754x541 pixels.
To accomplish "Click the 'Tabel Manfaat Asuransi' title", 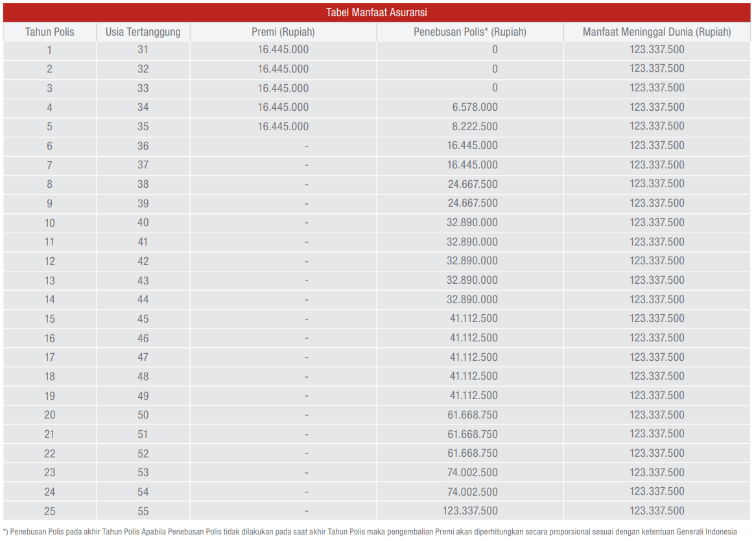I will tap(377, 12).
